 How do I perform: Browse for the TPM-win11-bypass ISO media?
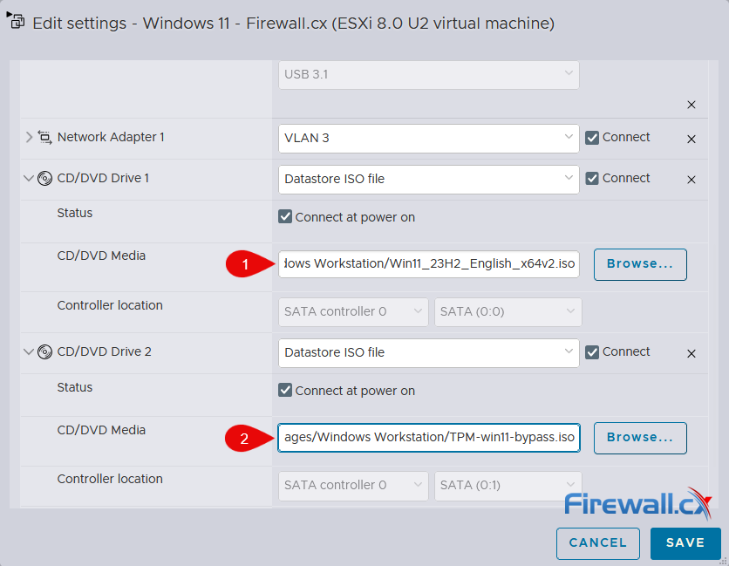[640, 438]
